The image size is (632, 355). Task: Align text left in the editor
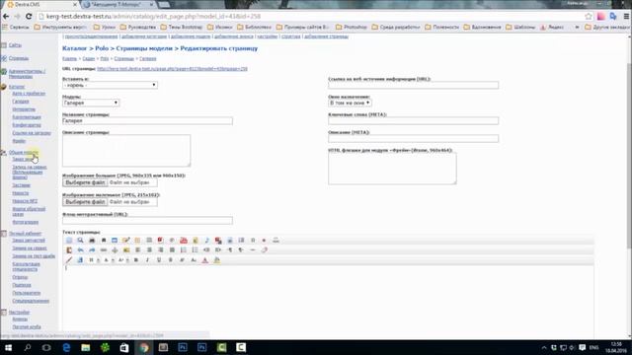pyautogui.click(x=138, y=249)
